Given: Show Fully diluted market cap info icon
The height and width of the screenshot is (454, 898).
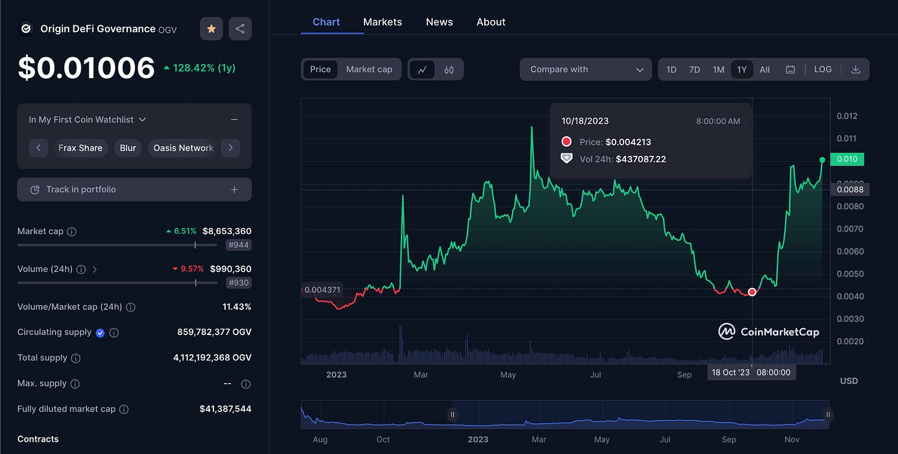Looking at the screenshot, I should click(x=123, y=409).
